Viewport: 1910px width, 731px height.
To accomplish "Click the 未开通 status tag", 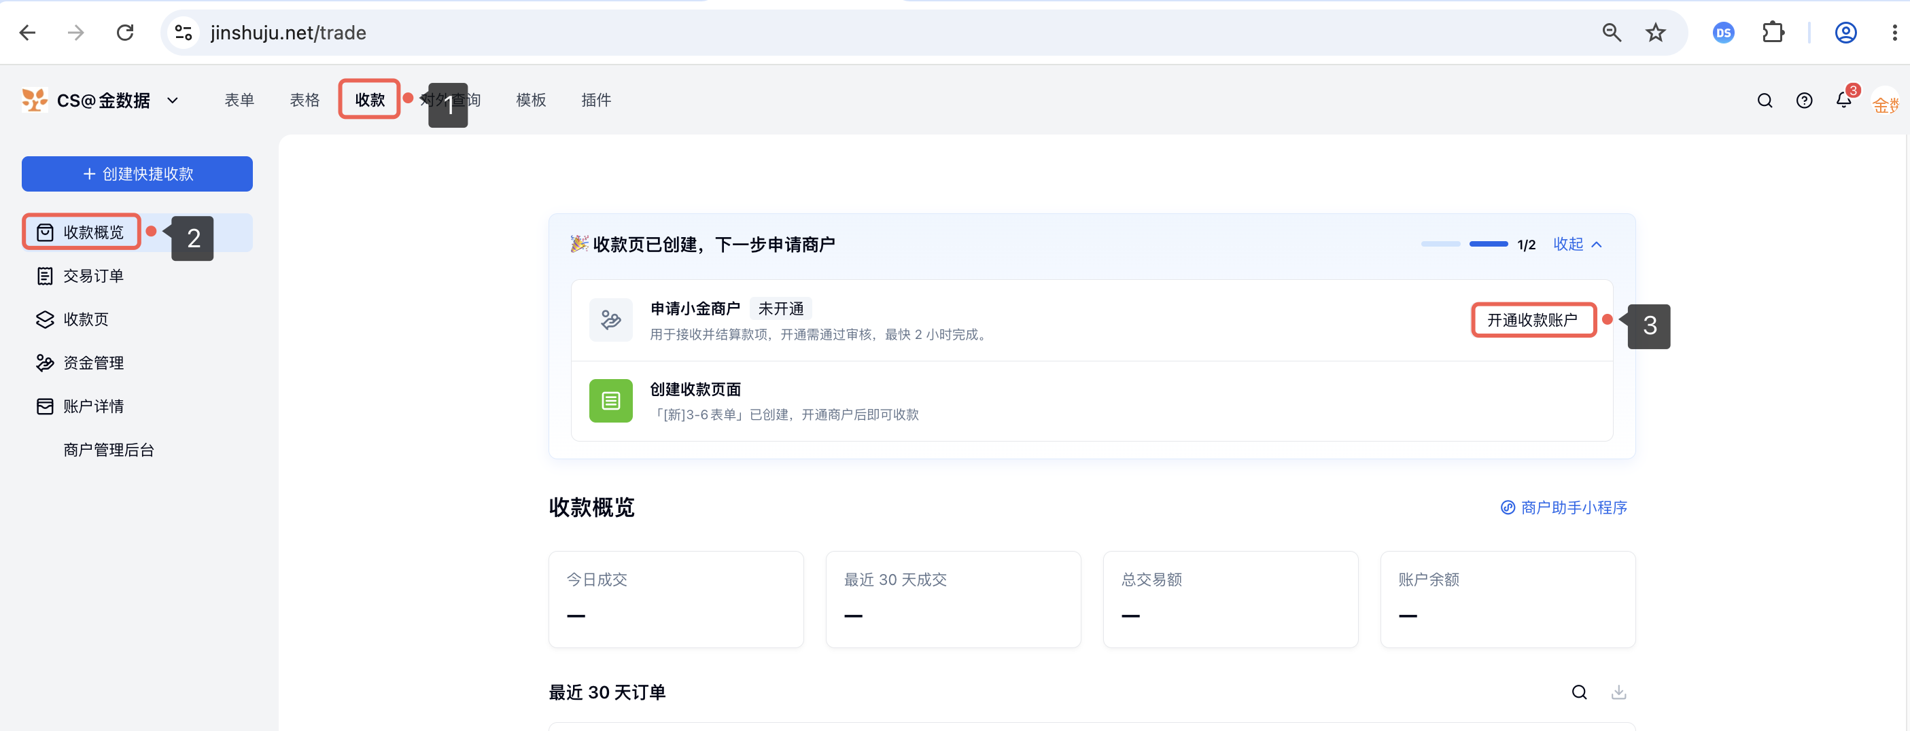I will [781, 308].
